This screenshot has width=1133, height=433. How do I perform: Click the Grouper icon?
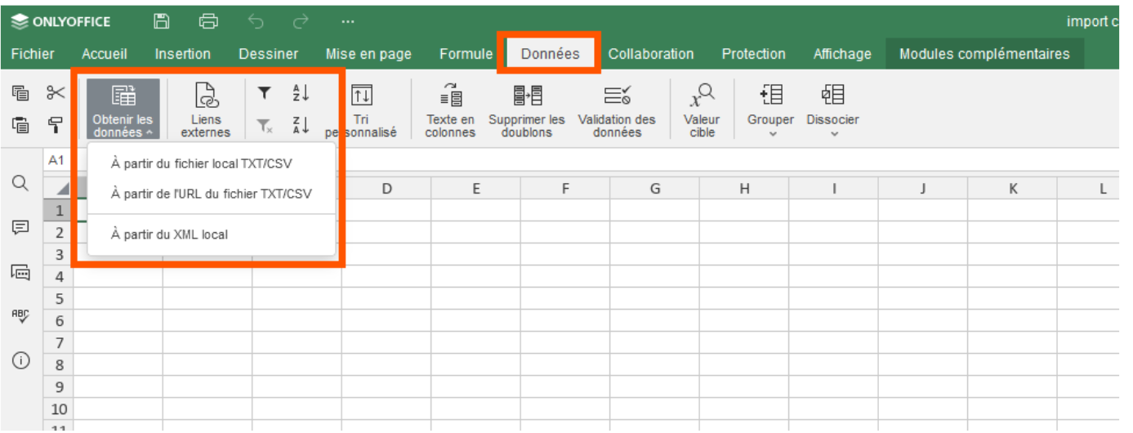pos(770,95)
